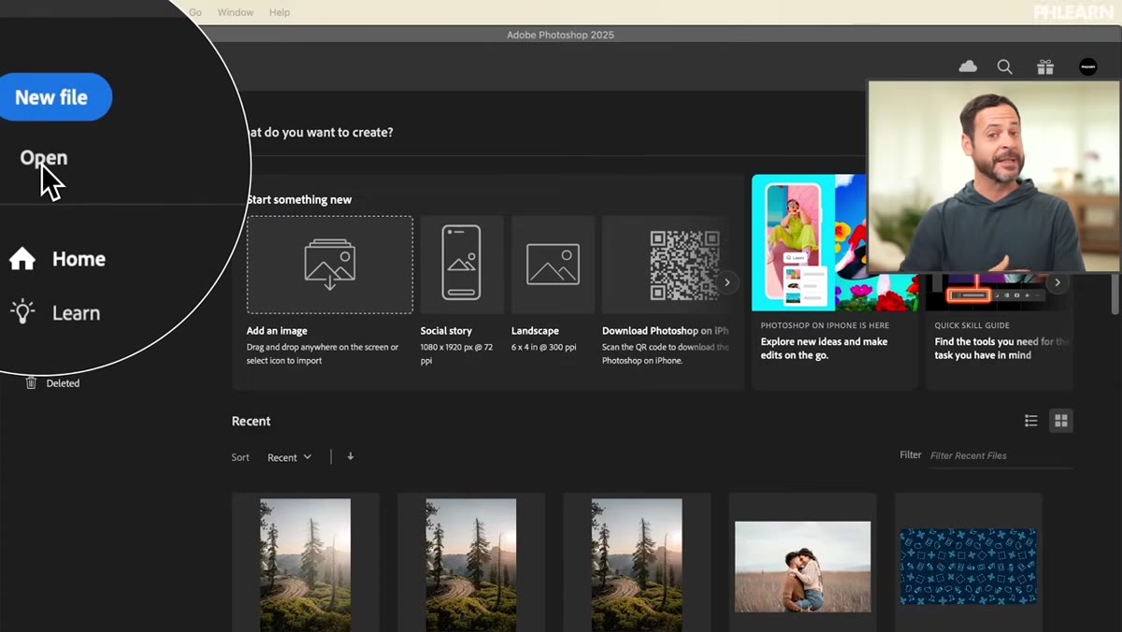Click the Open button below New file

(x=44, y=158)
